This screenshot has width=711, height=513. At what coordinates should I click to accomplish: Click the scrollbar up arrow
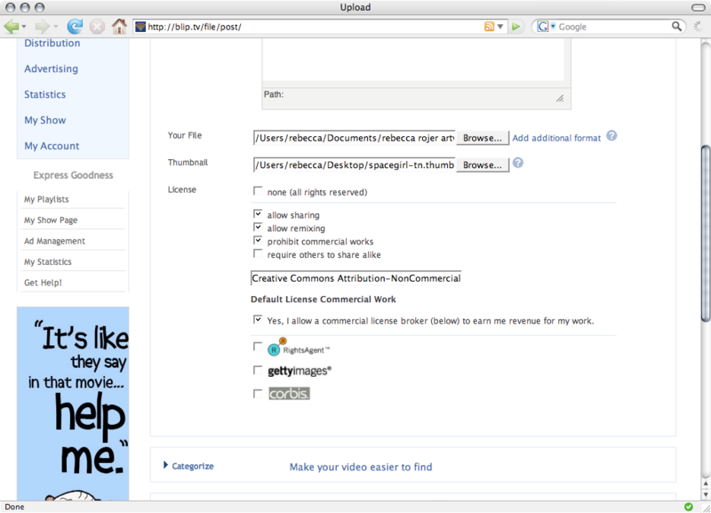tap(706, 484)
